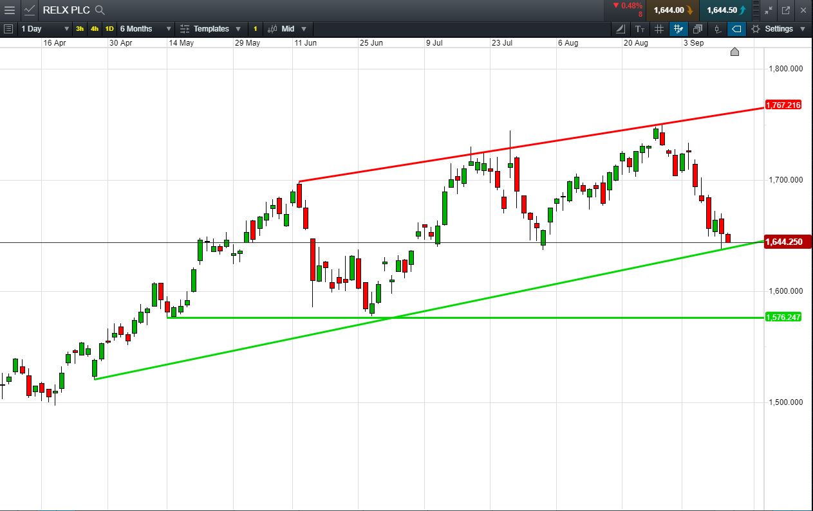Screen dimensions: 813x511
Task: Pop out the chart into new window
Action: (x=785, y=10)
